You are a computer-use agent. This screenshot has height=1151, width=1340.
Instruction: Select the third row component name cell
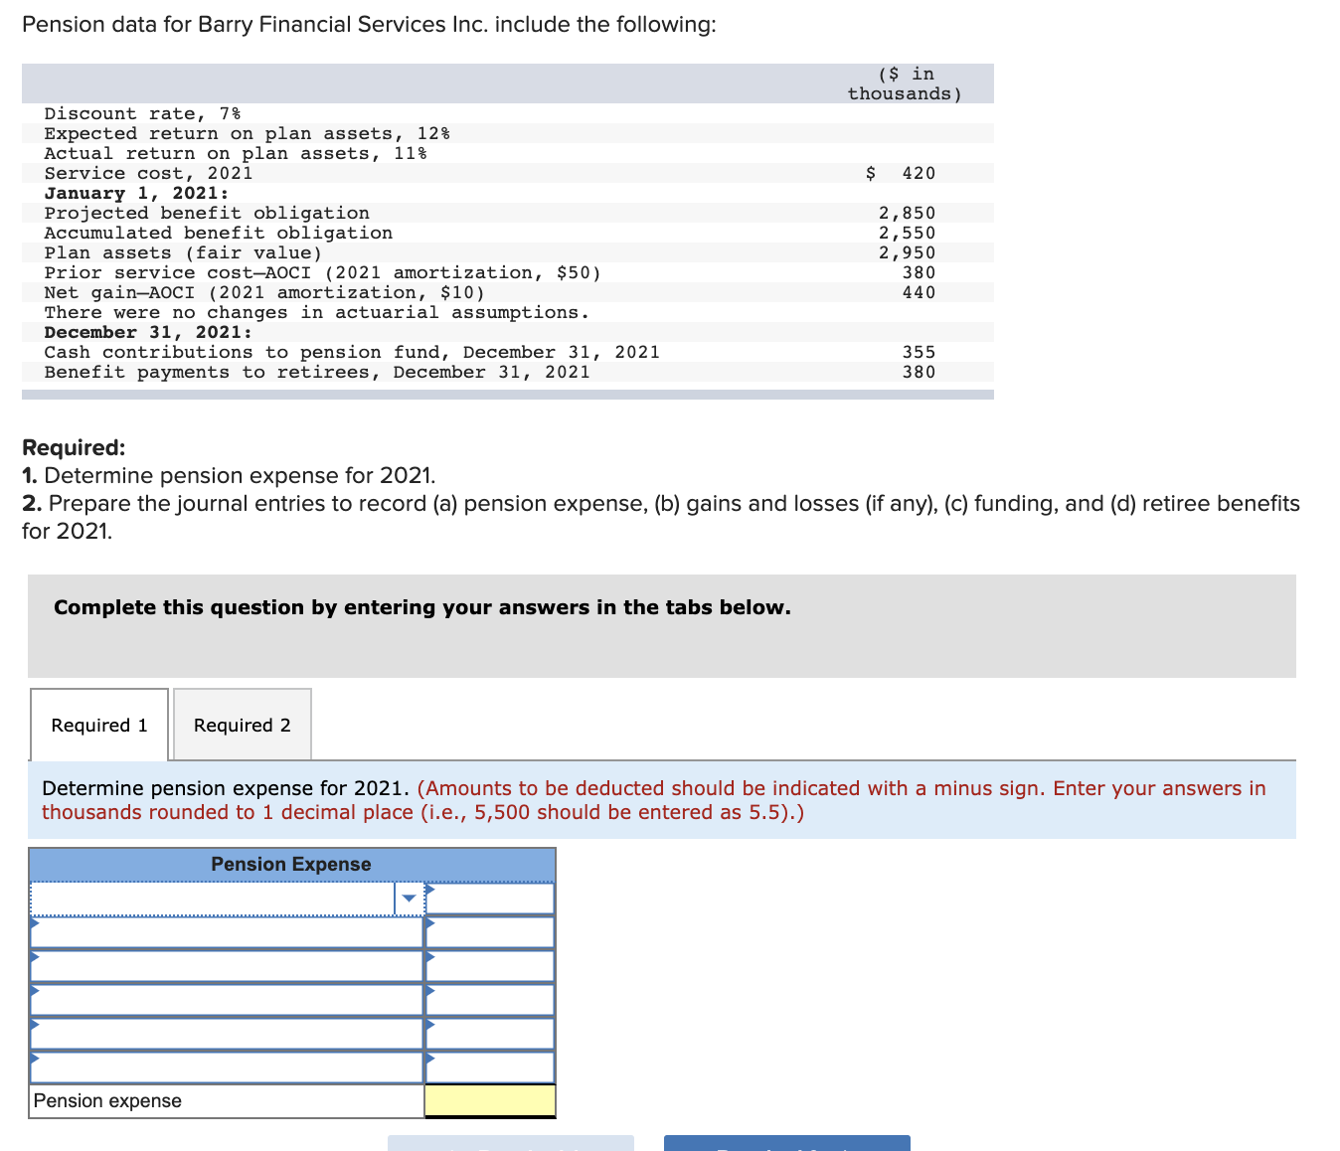tap(227, 966)
